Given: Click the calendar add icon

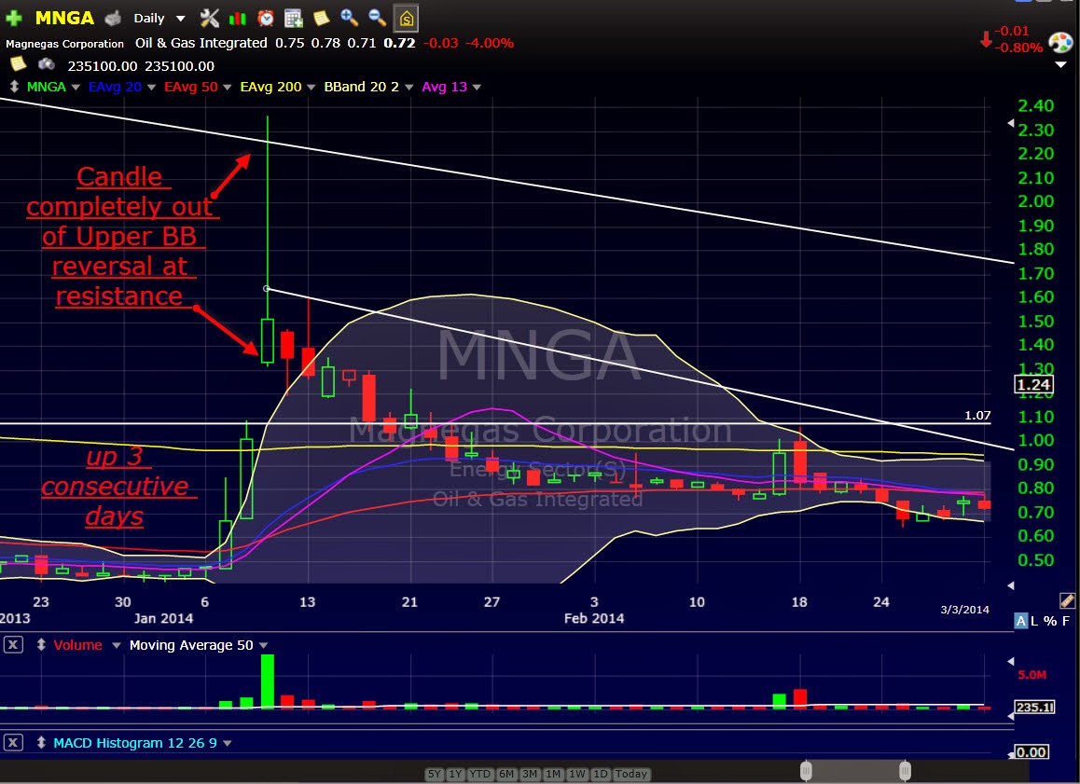Looking at the screenshot, I should coord(294,18).
